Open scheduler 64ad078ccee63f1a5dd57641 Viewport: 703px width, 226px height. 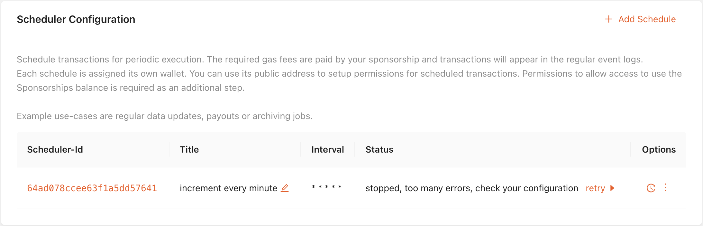(x=92, y=188)
